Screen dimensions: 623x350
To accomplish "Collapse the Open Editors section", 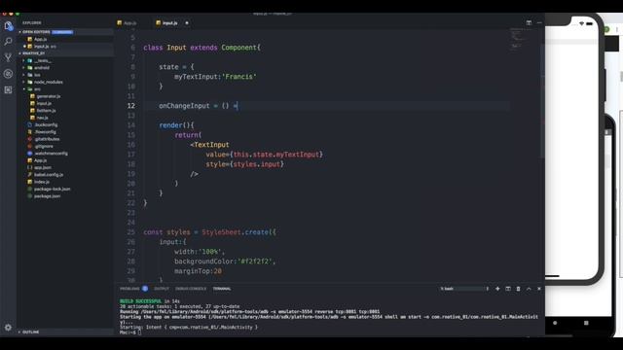I will 35,32.
